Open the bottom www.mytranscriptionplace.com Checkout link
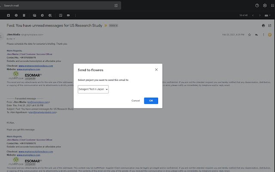The image size is (275, 172). pos(36,152)
